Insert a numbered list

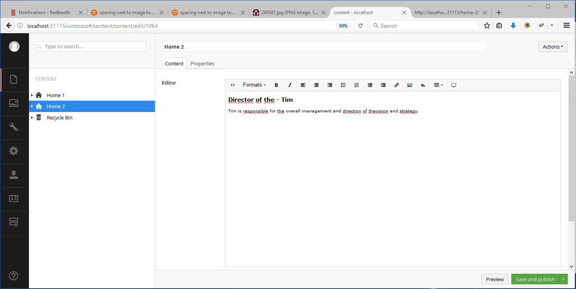click(356, 85)
